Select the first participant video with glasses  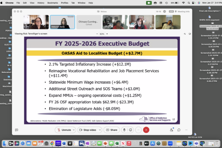pos(36,22)
